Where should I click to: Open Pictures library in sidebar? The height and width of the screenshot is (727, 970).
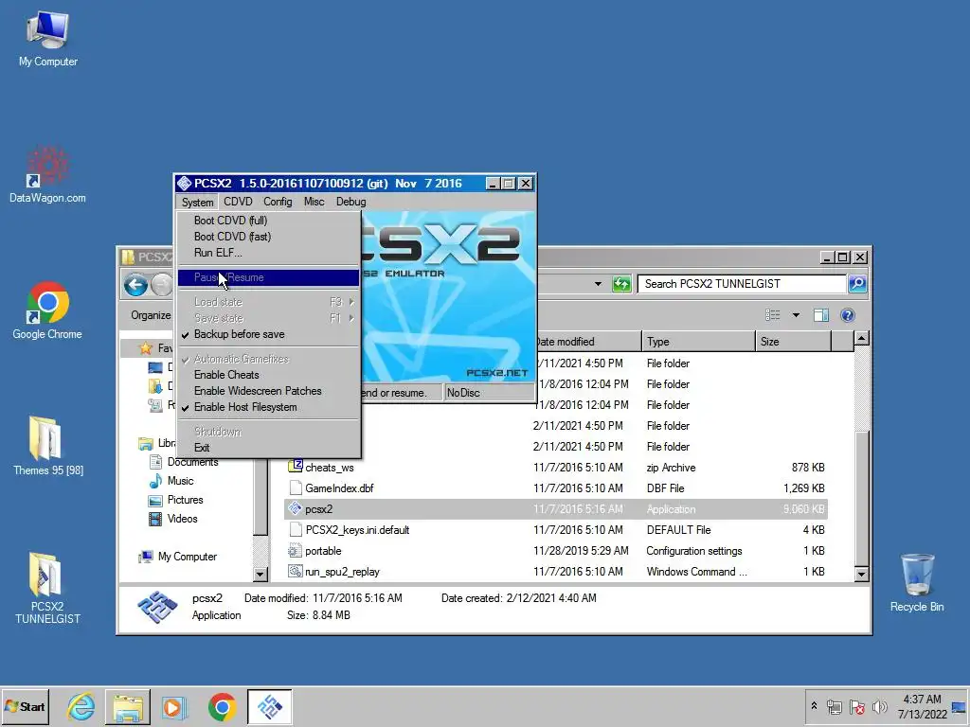(175, 500)
